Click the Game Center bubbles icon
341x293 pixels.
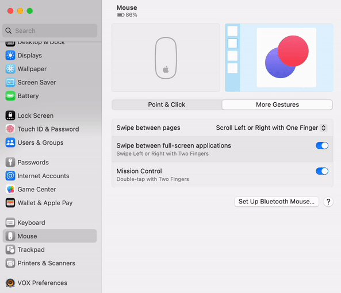point(10,189)
